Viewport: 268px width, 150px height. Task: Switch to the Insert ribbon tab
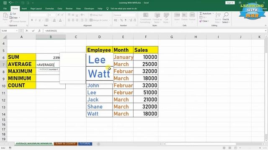[x=24, y=8]
